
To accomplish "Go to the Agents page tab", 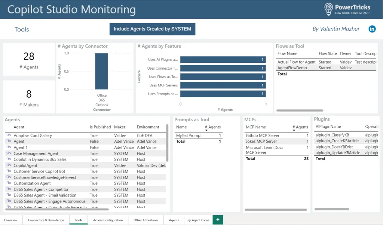I will 174,220.
